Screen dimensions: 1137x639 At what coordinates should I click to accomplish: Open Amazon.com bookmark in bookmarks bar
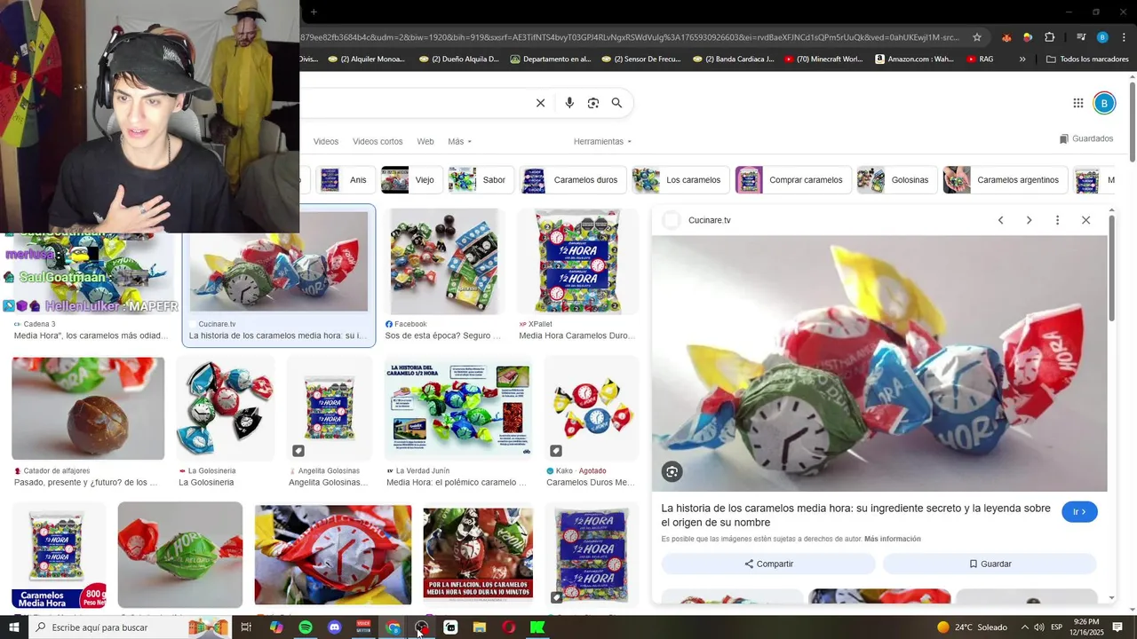[914, 59]
